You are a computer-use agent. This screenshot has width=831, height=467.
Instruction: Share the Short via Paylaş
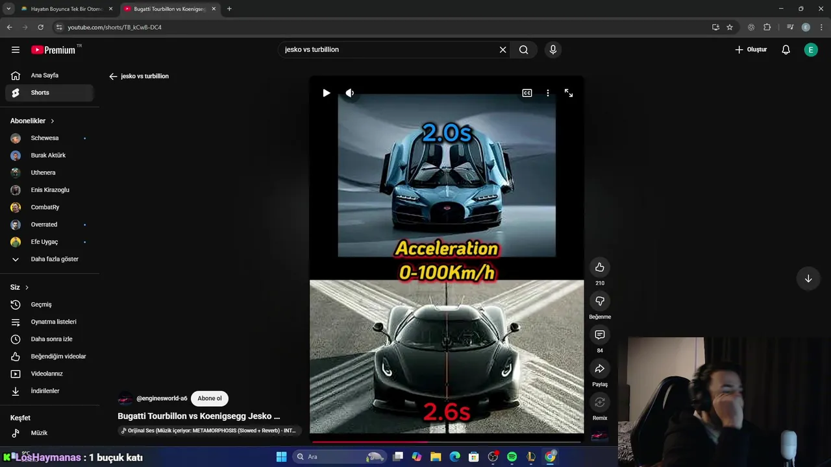600,368
